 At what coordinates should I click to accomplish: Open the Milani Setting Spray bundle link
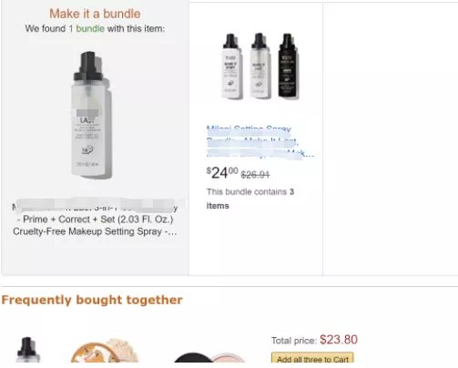260,142
